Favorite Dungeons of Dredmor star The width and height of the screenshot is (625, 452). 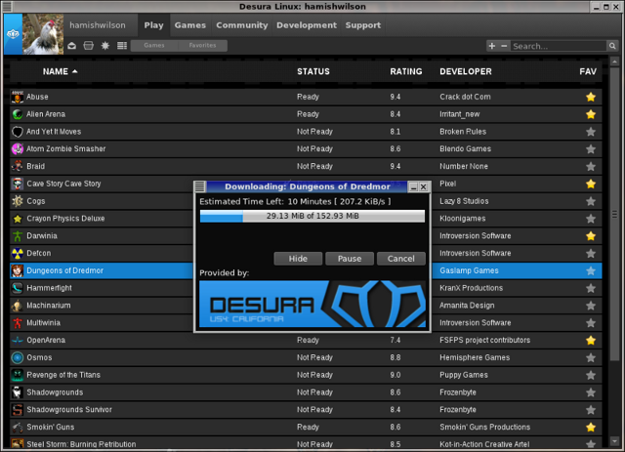click(x=591, y=270)
